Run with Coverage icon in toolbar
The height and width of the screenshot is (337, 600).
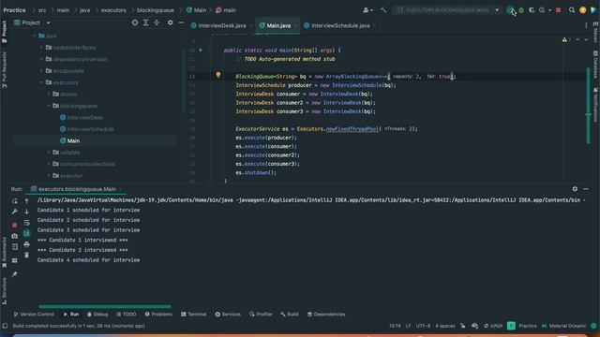pos(532,10)
